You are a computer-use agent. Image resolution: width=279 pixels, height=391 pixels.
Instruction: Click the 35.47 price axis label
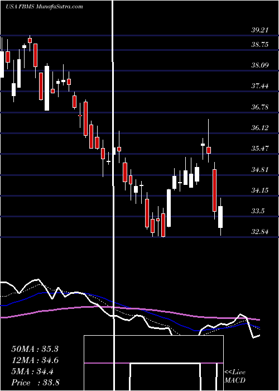point(259,149)
